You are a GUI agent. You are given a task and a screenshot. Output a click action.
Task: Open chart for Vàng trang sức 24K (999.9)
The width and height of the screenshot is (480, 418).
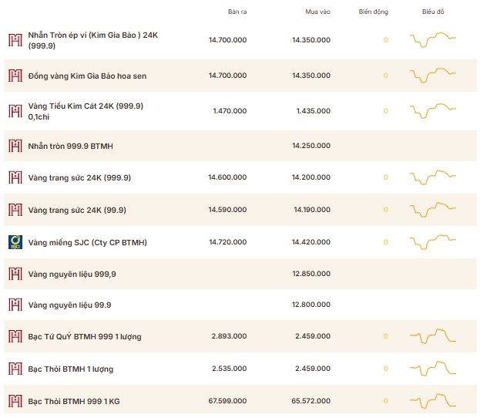click(433, 177)
